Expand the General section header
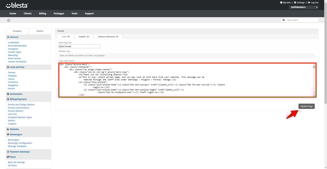Viewport: 327px width, 169px height. pyautogui.click(x=28, y=37)
